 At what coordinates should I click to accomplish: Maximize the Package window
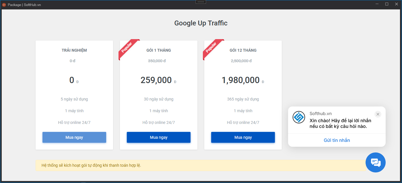387,4
